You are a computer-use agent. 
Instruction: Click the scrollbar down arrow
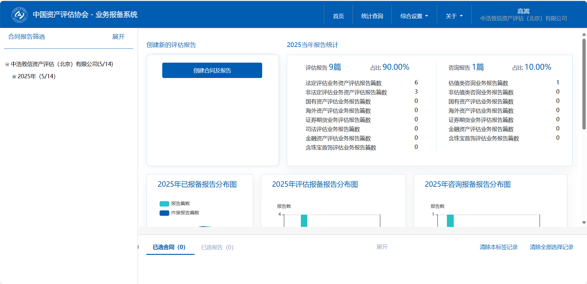coord(584,223)
